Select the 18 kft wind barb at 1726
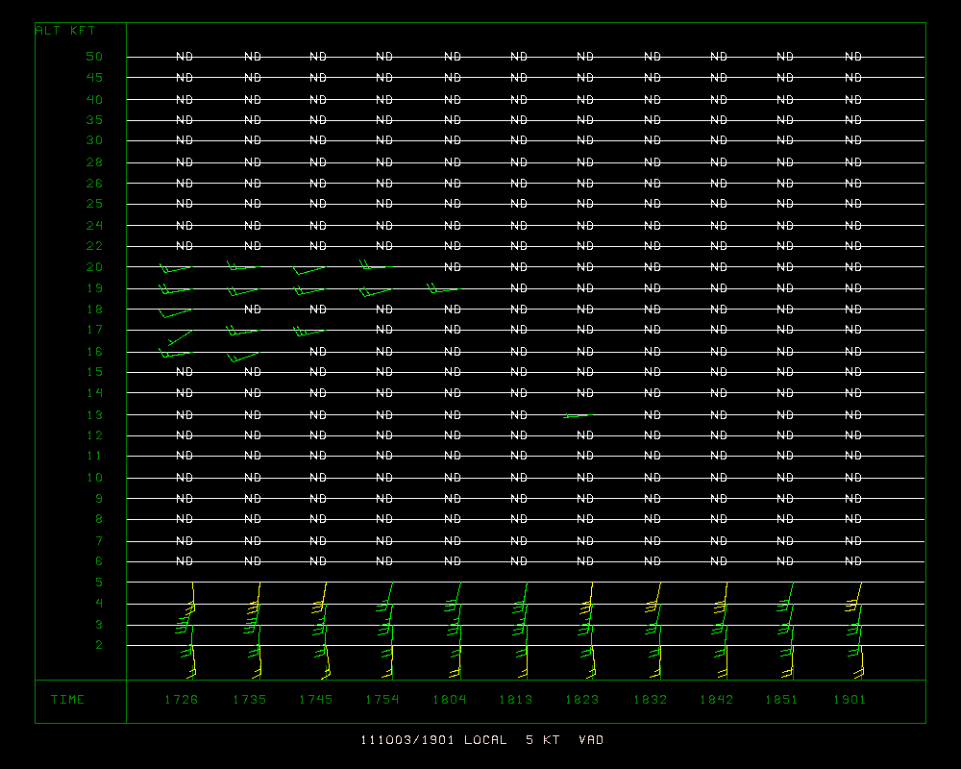The height and width of the screenshot is (769, 961). (x=175, y=311)
